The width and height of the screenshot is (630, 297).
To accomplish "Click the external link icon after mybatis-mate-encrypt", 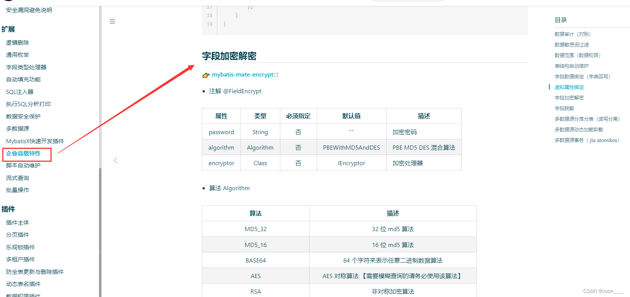I will click(x=276, y=75).
